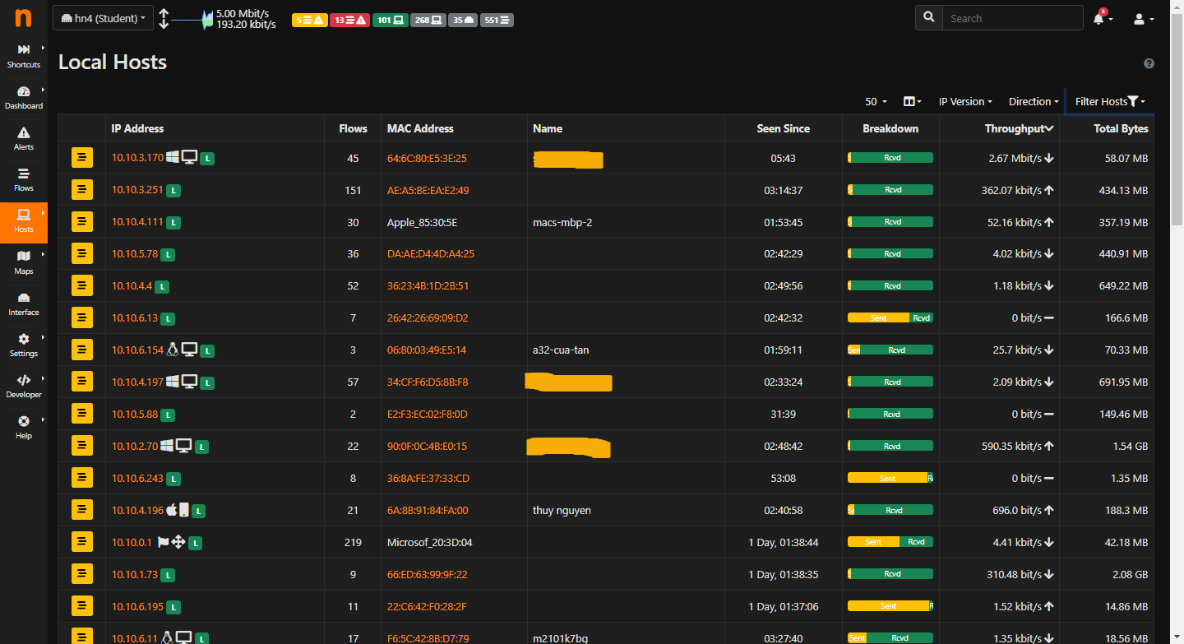Open the Alerts page in sidebar
Viewport: 1184px width, 644px height.
(x=24, y=138)
